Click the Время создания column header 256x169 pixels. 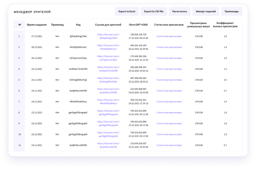(x=38, y=24)
